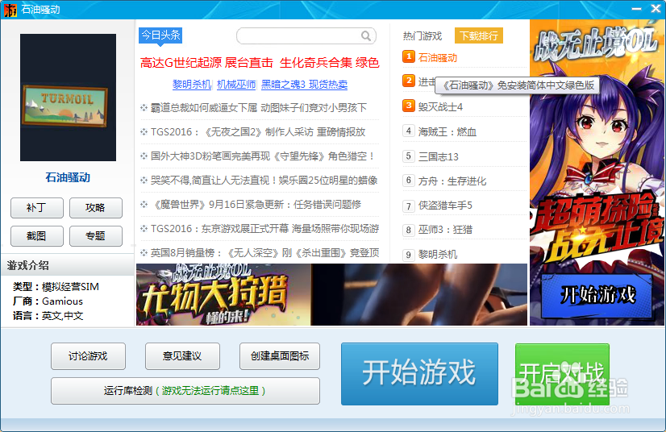Viewport: 666px width, 432px height.
Task: Click the 语言：英文,中文 text
Action: 48,316
